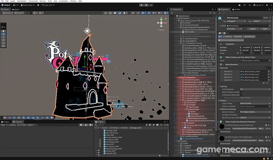
Task: Open the prefab Overrides dropdown
Action: point(234,29)
